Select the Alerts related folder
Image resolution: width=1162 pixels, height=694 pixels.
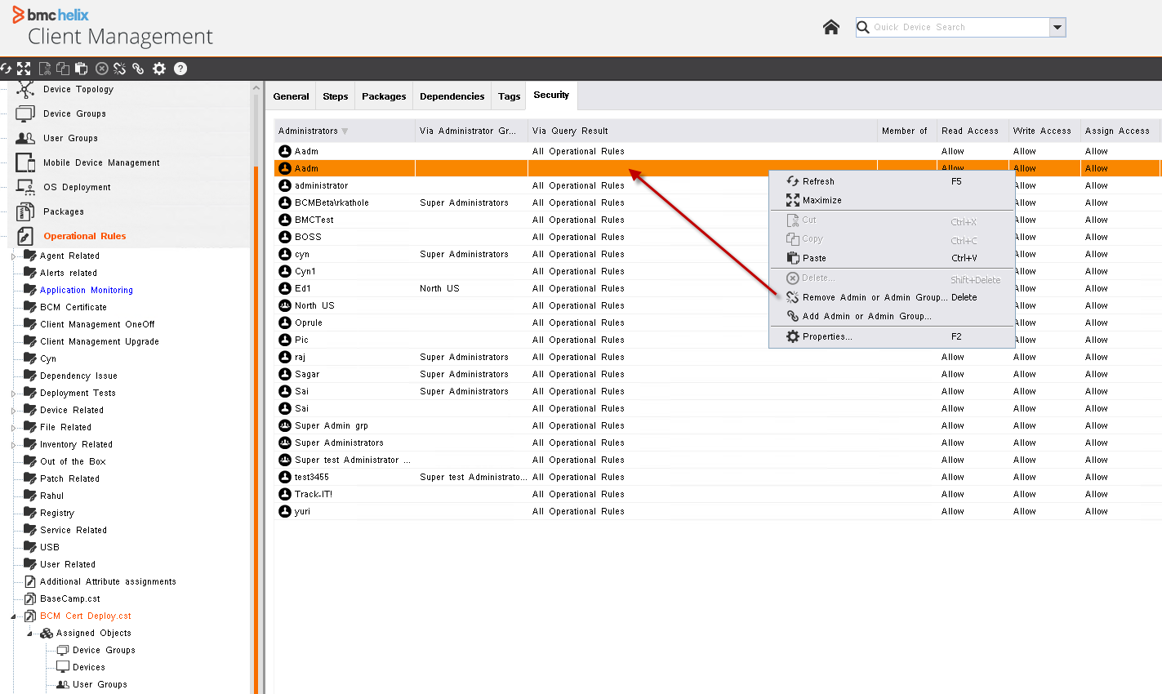(69, 273)
